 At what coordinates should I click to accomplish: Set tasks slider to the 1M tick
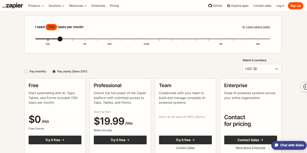221,39
